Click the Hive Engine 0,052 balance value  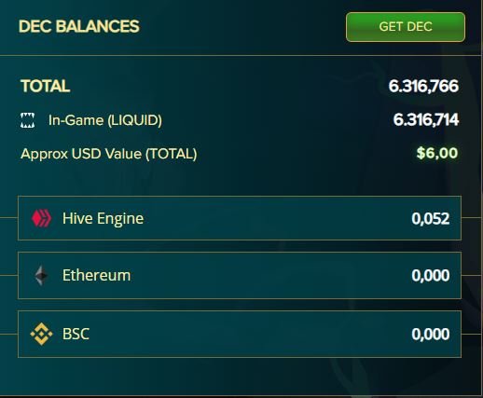[x=431, y=218]
